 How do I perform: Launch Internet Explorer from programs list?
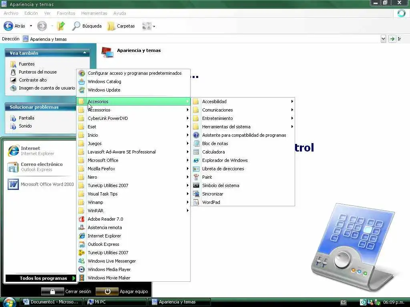point(133,236)
